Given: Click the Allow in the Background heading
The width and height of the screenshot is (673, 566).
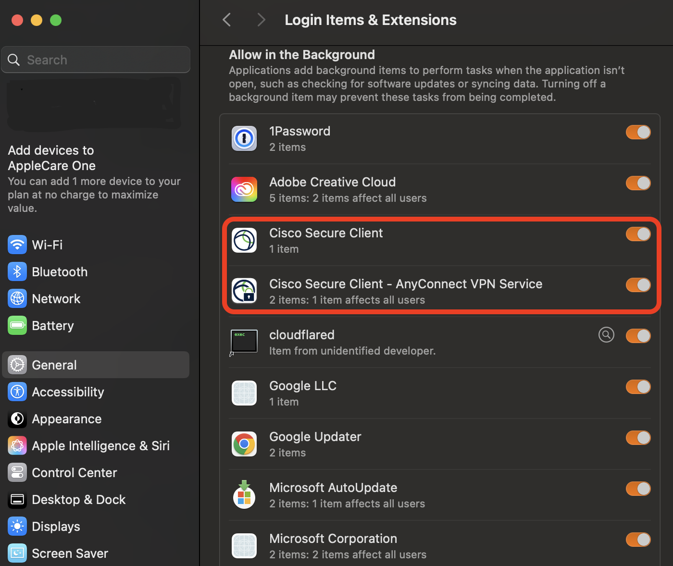Looking at the screenshot, I should (302, 55).
